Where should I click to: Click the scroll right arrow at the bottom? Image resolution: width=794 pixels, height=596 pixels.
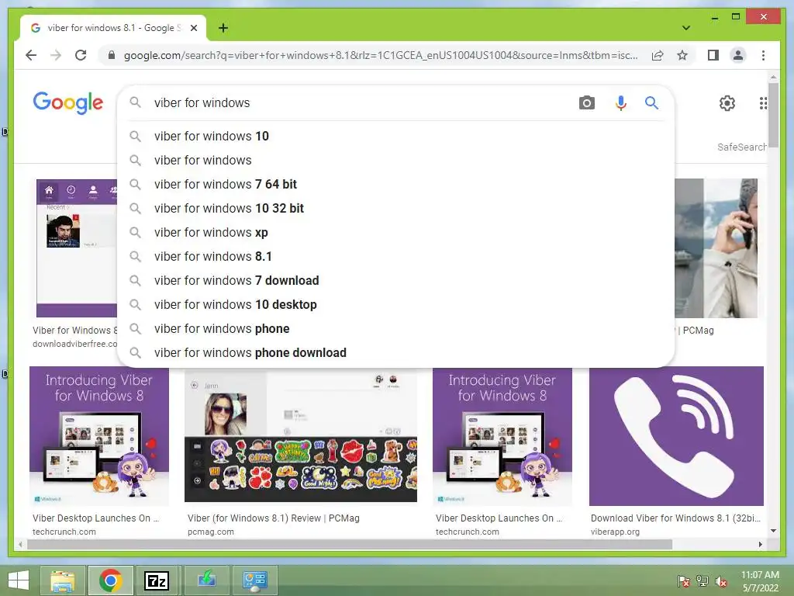coord(760,544)
